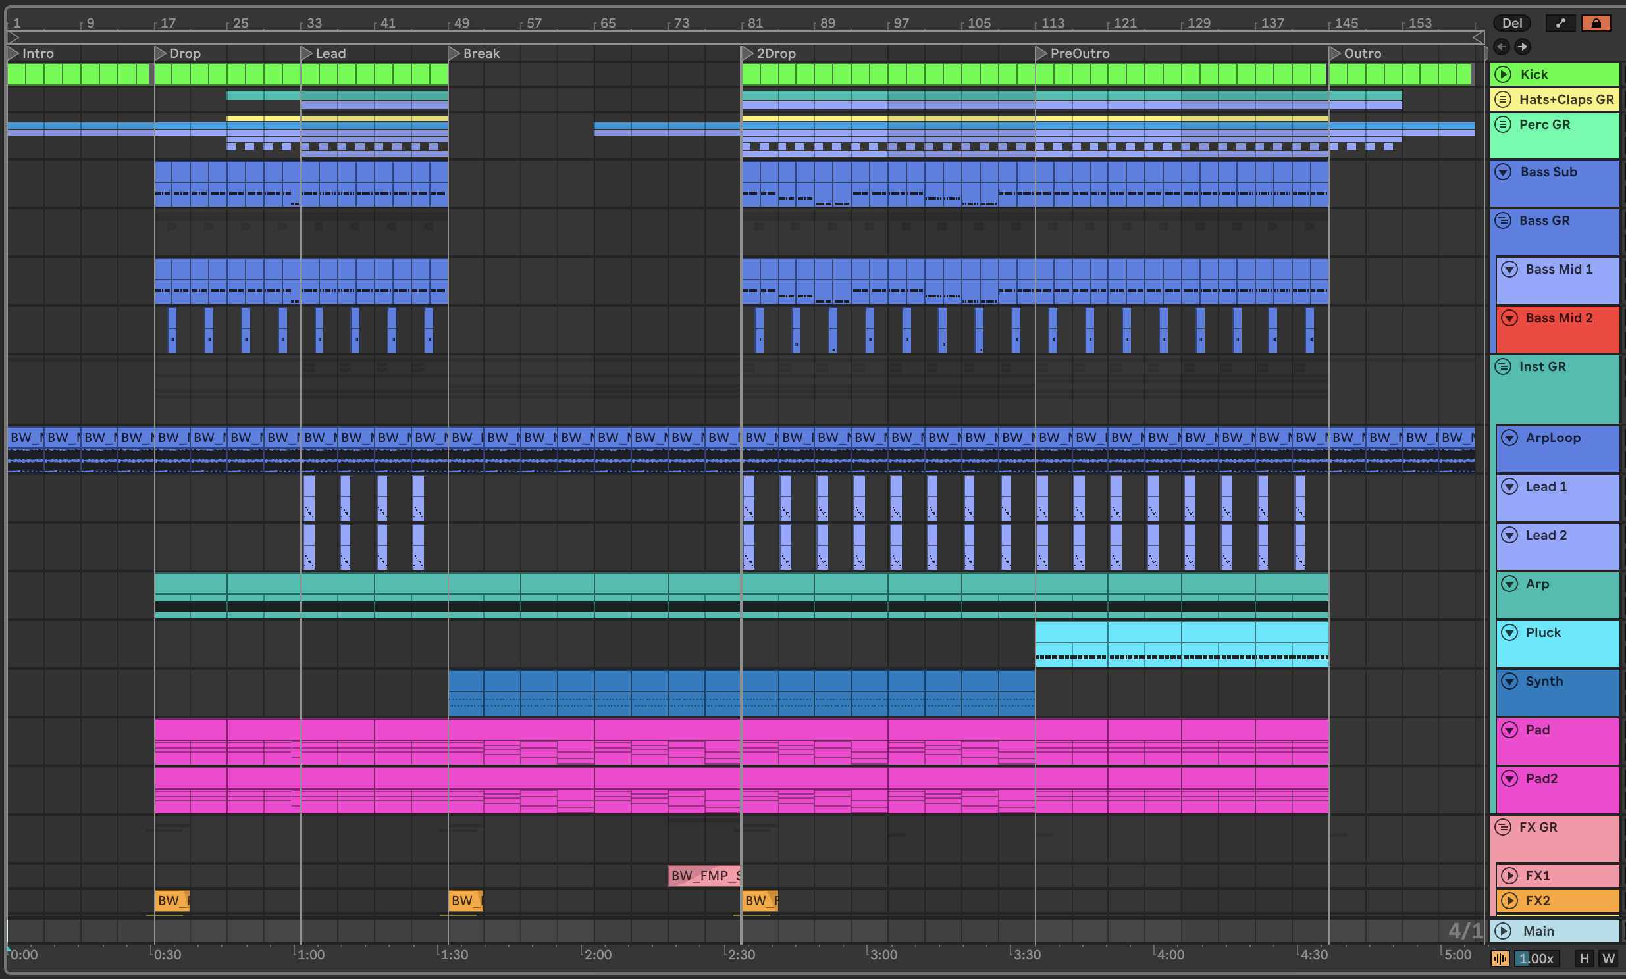Click the FX GR group icon
Image resolution: width=1626 pixels, height=979 pixels.
coord(1503,826)
